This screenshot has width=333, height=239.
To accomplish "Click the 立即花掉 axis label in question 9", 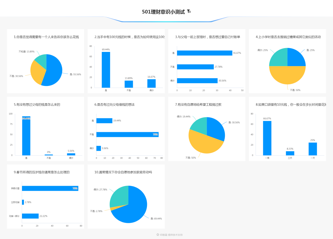I will [15, 202].
